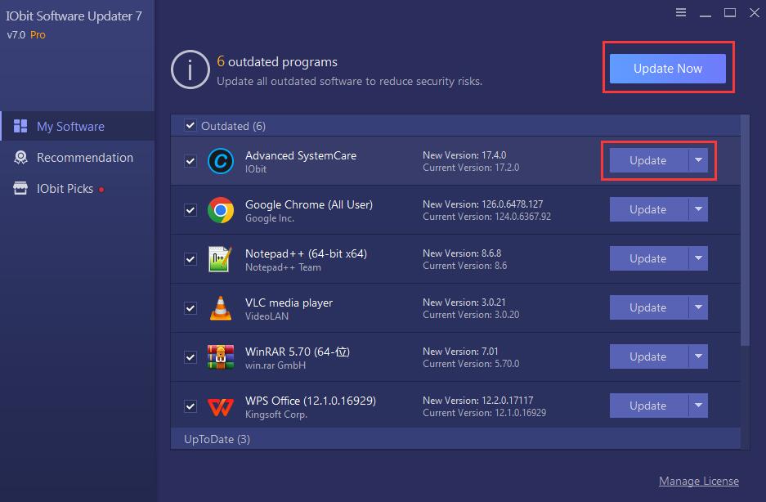Click the Google Chrome app icon

tap(221, 210)
